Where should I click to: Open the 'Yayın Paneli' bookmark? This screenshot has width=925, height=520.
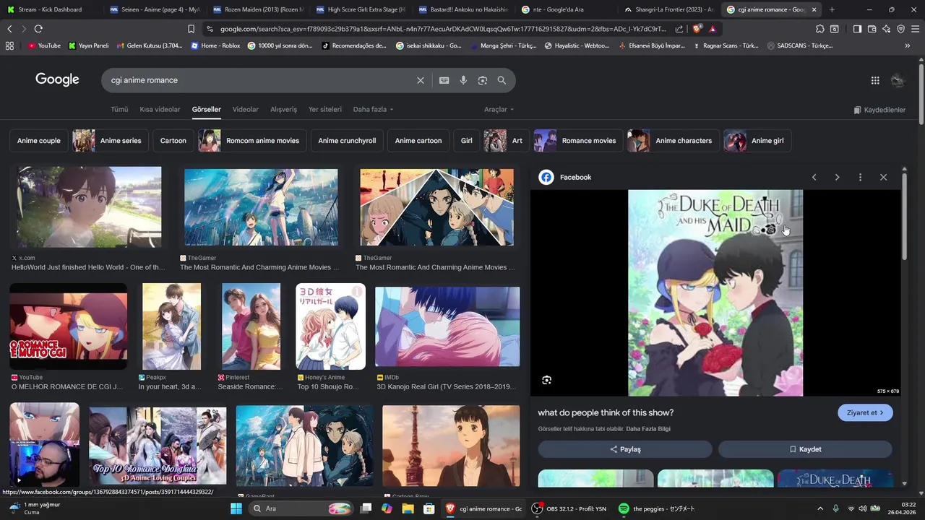coord(88,45)
